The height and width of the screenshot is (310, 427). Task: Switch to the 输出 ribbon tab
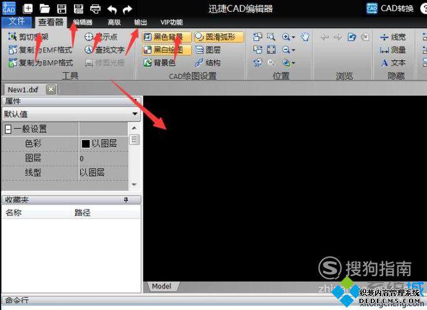click(140, 23)
